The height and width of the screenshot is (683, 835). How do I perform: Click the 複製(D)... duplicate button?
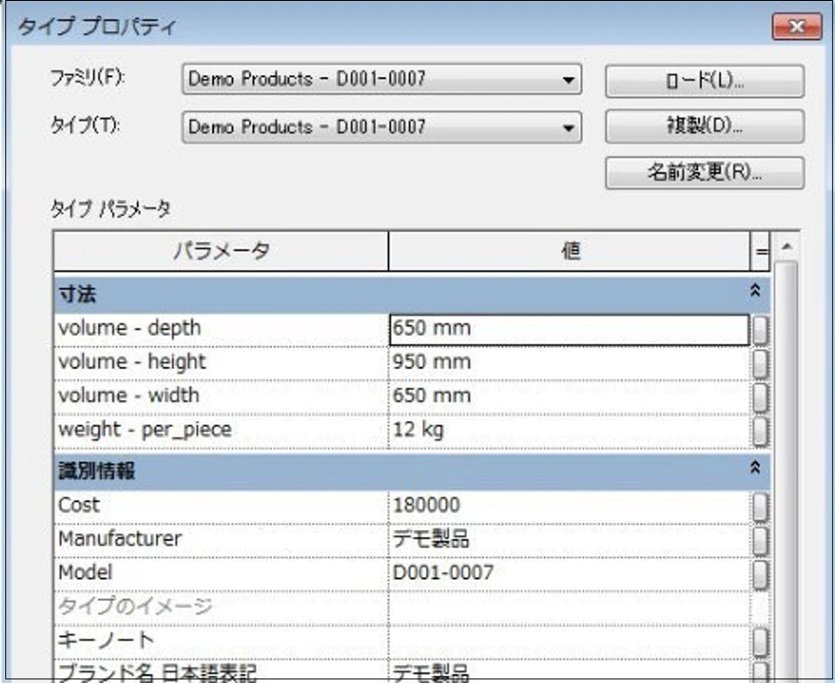(x=704, y=126)
